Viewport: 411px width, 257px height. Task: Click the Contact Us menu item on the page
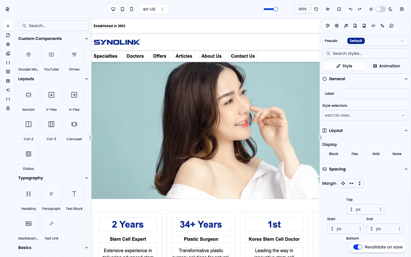point(243,56)
